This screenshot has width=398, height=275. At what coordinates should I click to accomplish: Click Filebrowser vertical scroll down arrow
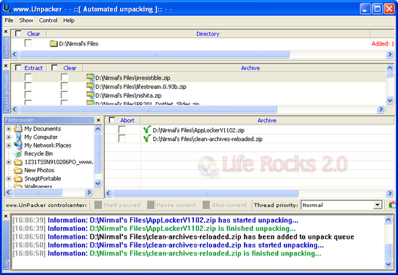(x=98, y=183)
